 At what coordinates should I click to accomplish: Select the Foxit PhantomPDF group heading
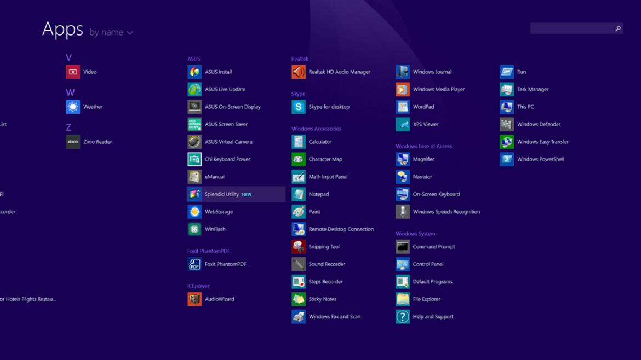[x=209, y=251]
